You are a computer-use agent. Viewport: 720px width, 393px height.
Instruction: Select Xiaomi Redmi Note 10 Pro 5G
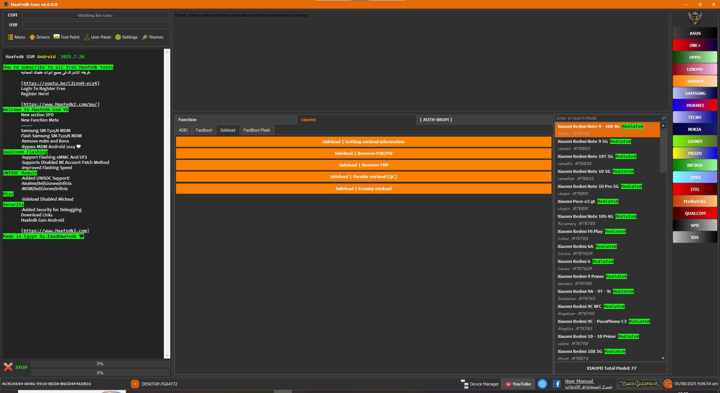coord(607,190)
